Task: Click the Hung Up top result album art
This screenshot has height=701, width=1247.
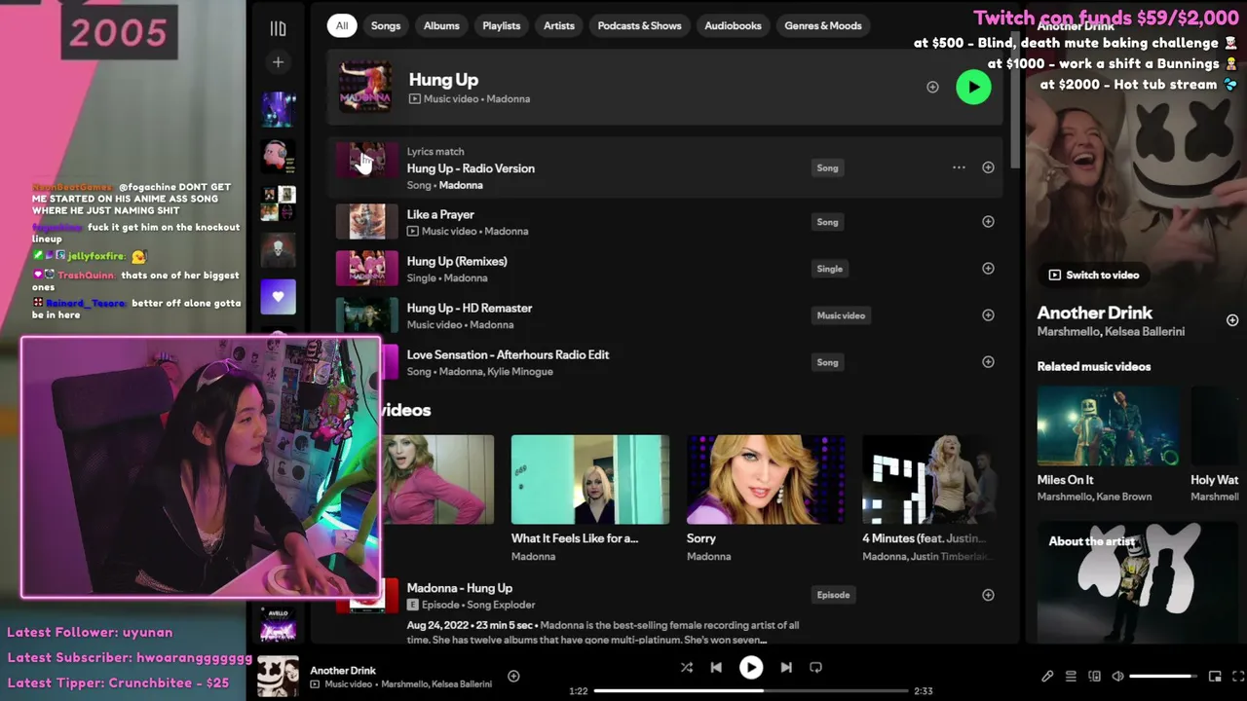Action: (x=365, y=87)
